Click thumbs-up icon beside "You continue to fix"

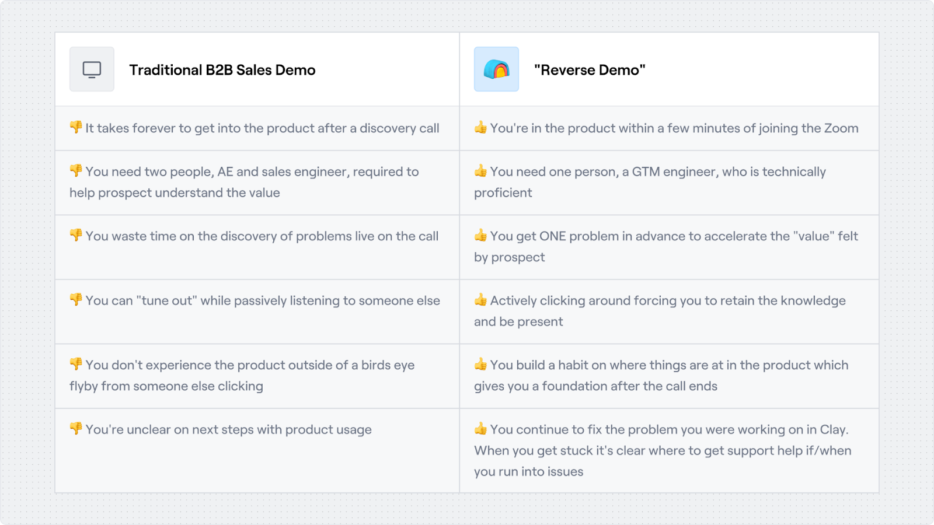pyautogui.click(x=480, y=429)
